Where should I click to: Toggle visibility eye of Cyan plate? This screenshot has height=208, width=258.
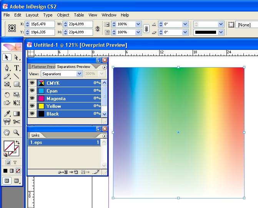(32, 91)
